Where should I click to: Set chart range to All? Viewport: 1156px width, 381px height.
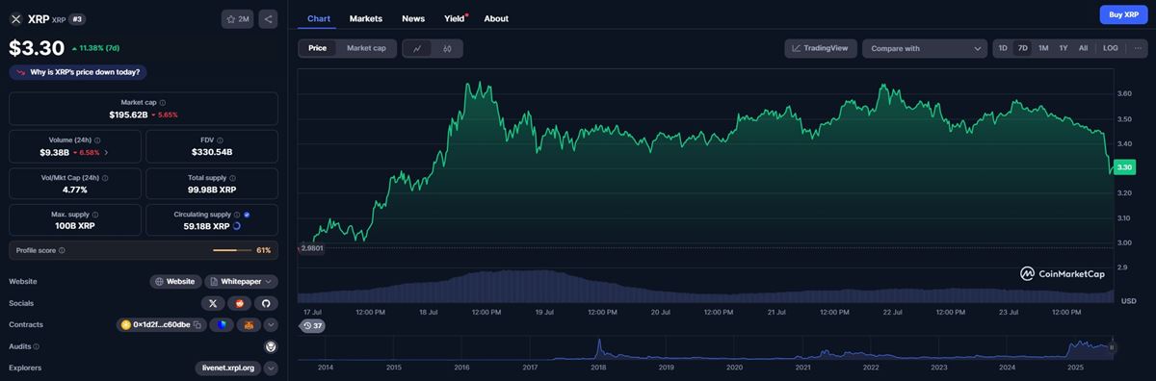(x=1084, y=48)
